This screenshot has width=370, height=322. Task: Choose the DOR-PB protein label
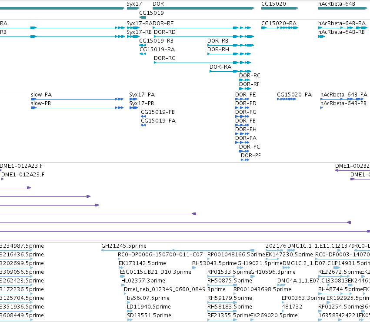(x=245, y=121)
